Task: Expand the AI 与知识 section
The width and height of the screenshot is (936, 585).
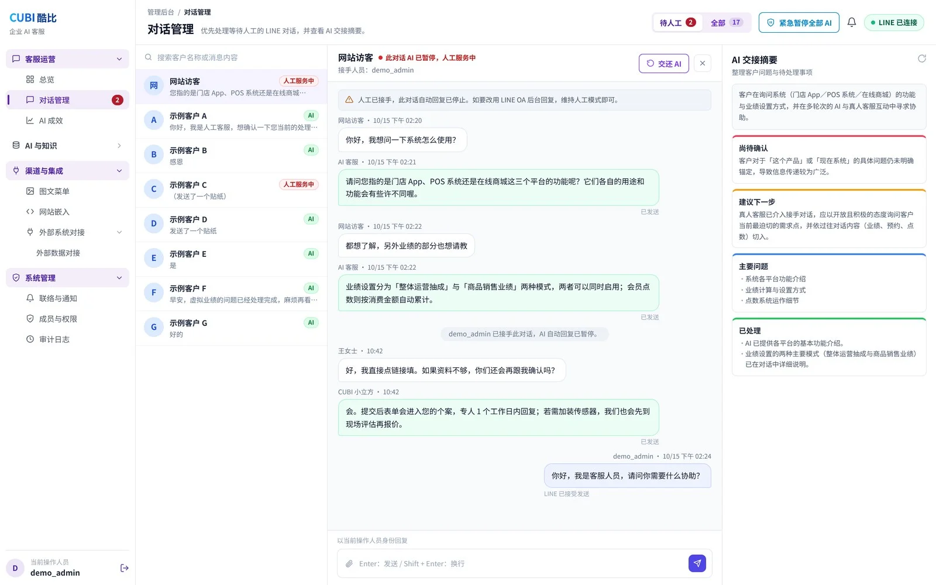Action: coord(67,146)
